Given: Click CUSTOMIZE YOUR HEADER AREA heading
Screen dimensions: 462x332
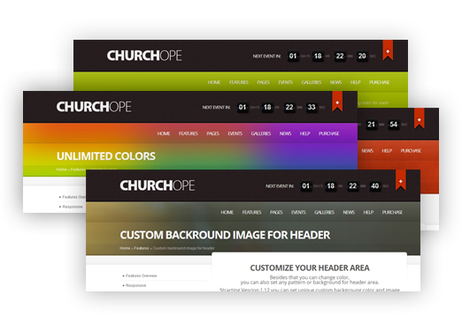Looking at the screenshot, I should point(310,268).
